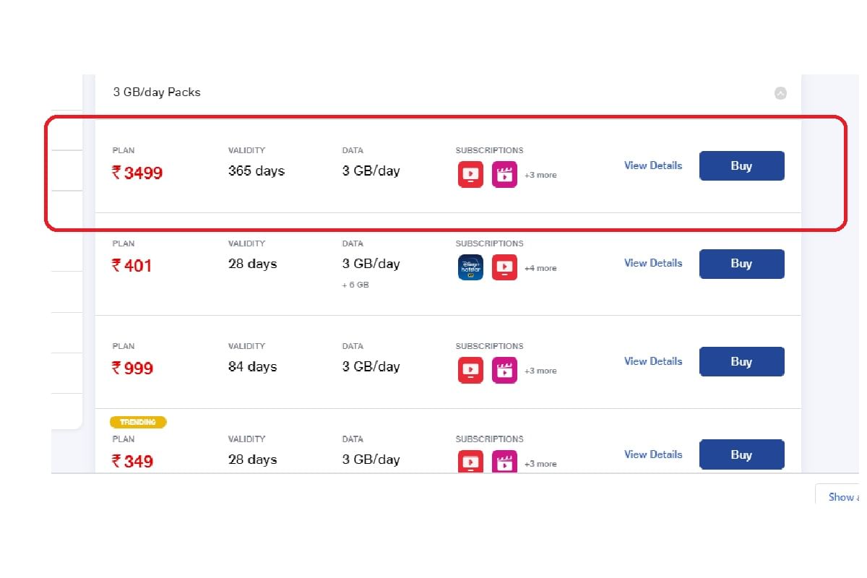Click the JioCinema icon for the ₹3499 plan
The width and height of the screenshot is (867, 578).
(x=504, y=173)
